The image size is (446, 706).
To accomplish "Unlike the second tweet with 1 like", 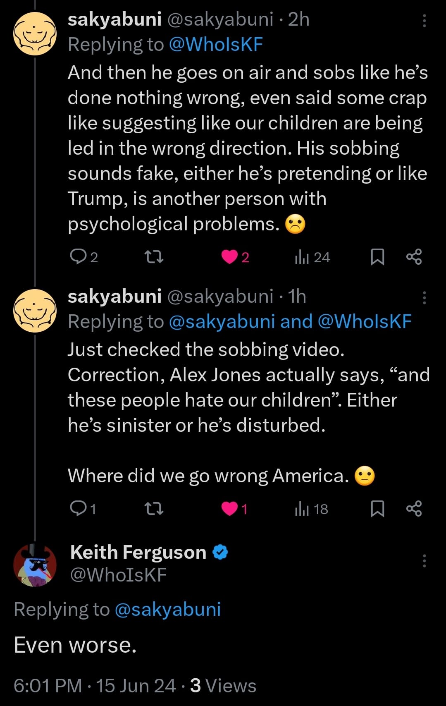I will coord(230,508).
